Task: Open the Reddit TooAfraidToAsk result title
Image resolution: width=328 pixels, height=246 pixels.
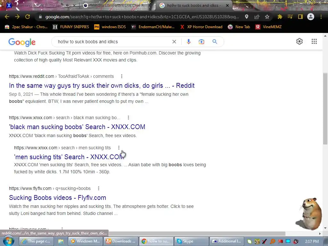Action: (102, 86)
